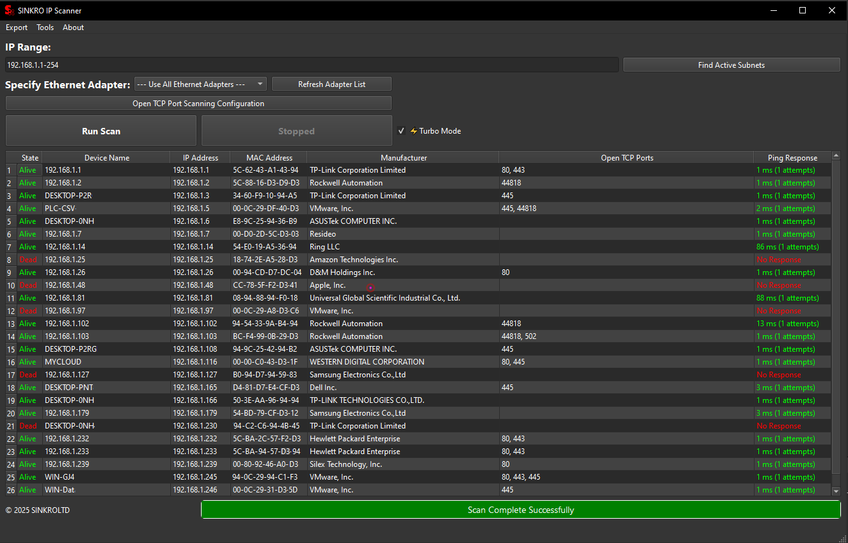848x543 pixels.
Task: Click the IP Range input field
Action: point(312,65)
